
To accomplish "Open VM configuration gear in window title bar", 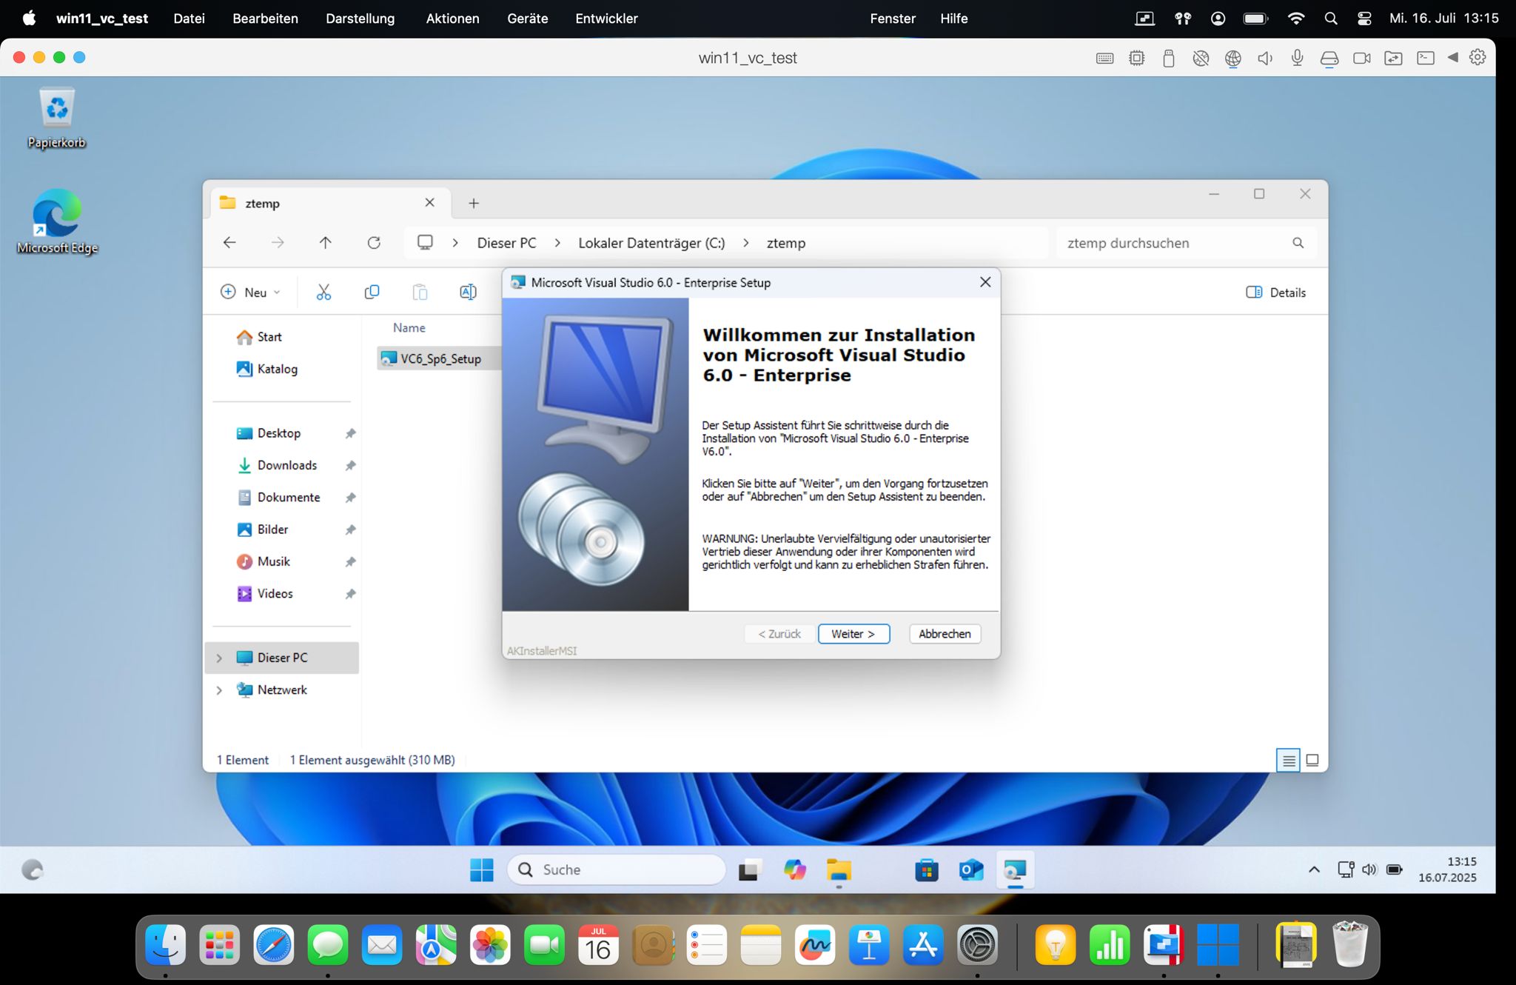I will (1477, 57).
